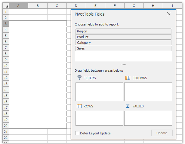Click the COLUMNS table icon
The image size is (185, 144).
pos(128,78)
